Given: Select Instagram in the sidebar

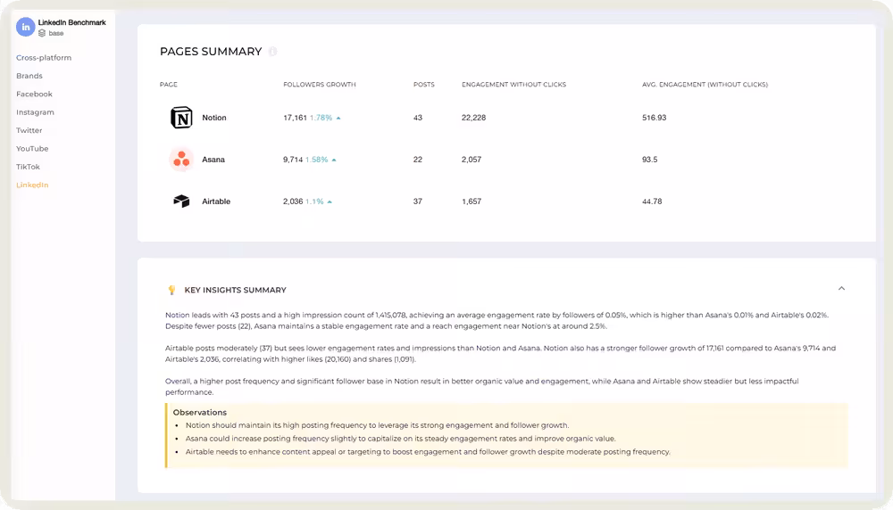Looking at the screenshot, I should click(x=36, y=112).
